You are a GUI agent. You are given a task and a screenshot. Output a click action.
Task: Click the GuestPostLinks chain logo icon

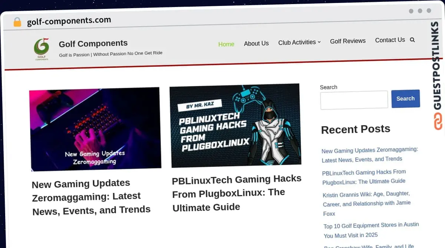[x=438, y=121]
